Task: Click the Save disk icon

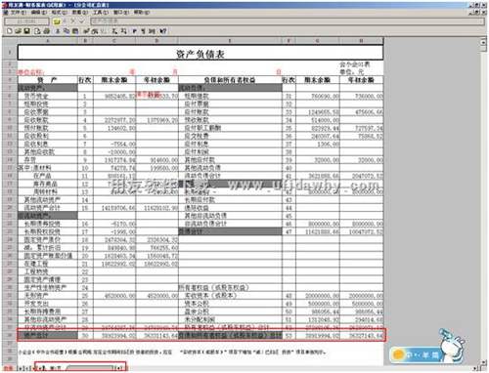Action: coord(26,31)
